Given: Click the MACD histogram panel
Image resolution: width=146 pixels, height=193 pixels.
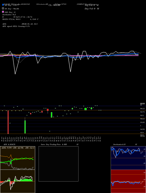Looking at the screenshot, I should 18,181.
